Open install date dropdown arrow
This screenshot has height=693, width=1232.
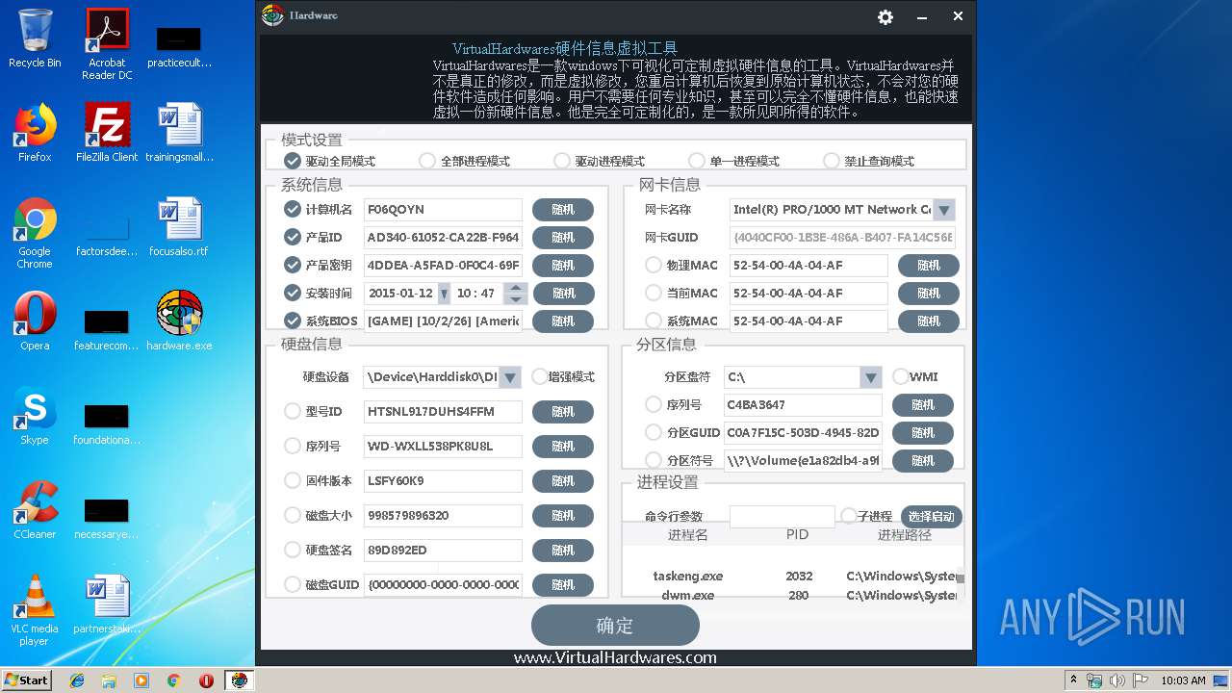pos(444,294)
